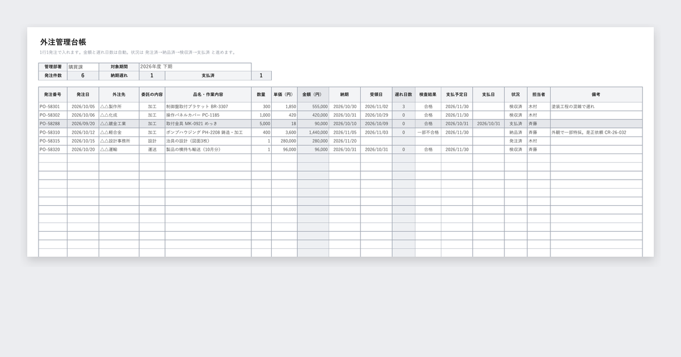Click item ポンプハウジング PH-2208 鋳造・加工

[x=208, y=133]
